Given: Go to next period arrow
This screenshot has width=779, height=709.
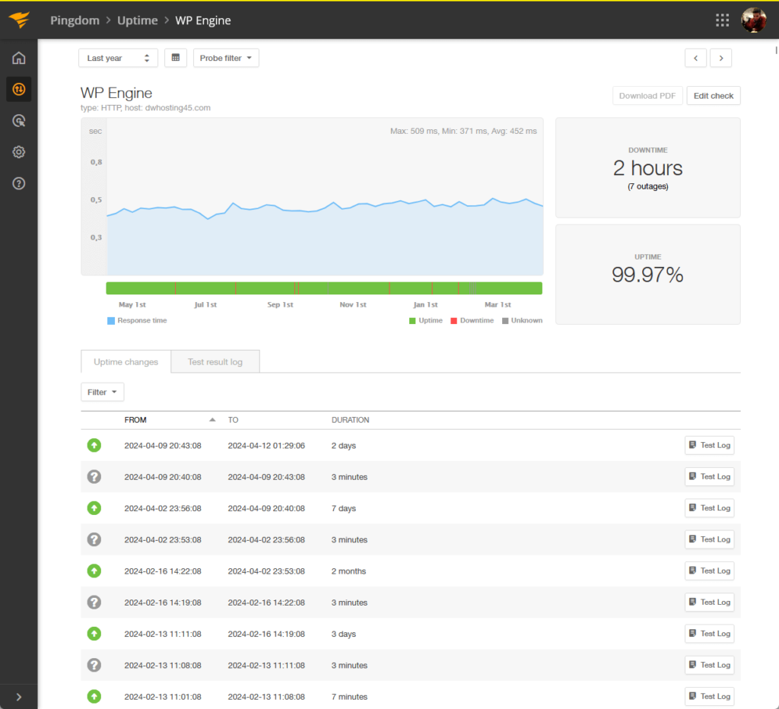Looking at the screenshot, I should tap(721, 58).
